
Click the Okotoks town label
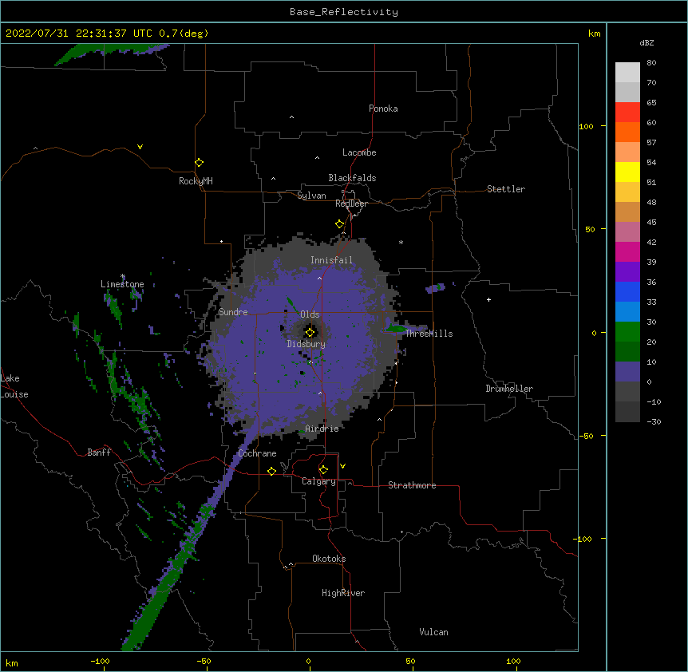point(329,559)
